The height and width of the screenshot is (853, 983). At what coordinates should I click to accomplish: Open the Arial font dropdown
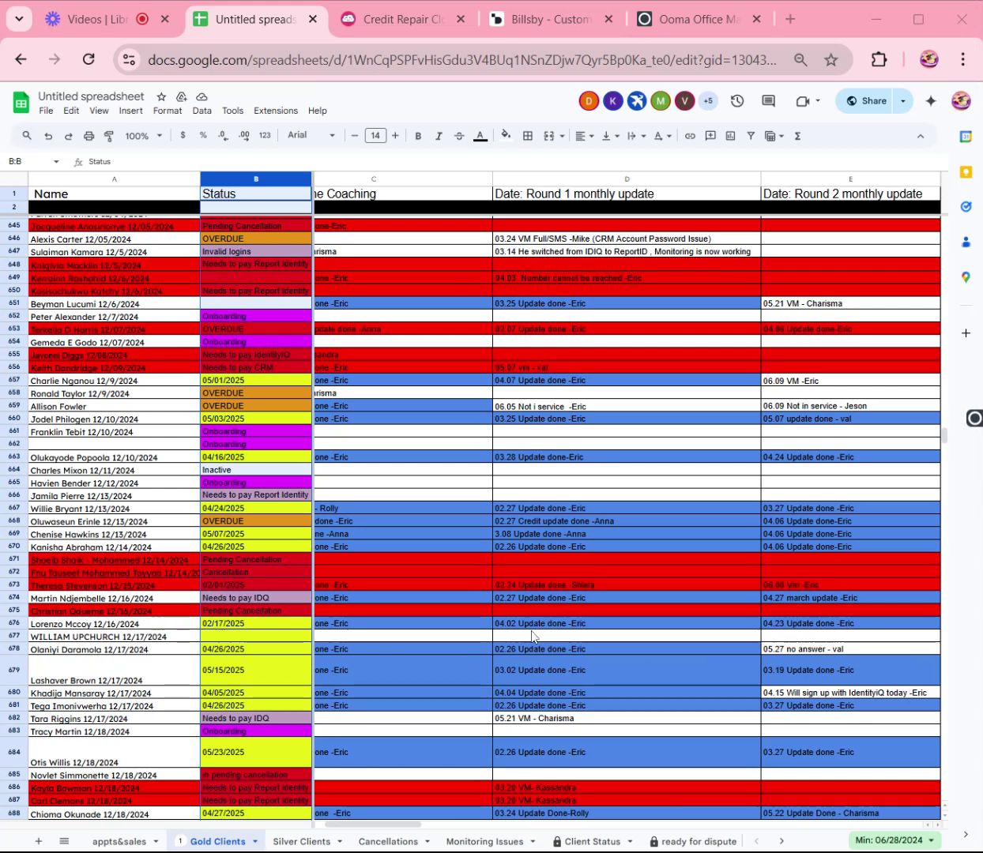pyautogui.click(x=311, y=136)
